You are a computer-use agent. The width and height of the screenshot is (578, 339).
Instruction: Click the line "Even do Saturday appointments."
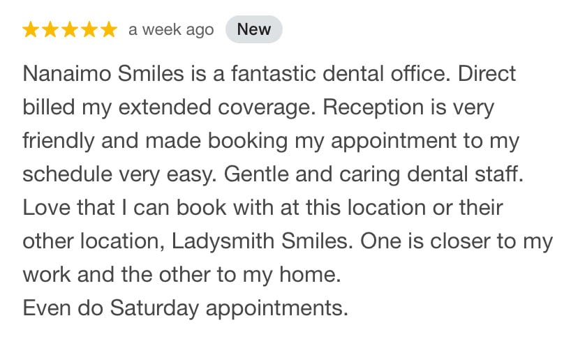[x=185, y=308]
